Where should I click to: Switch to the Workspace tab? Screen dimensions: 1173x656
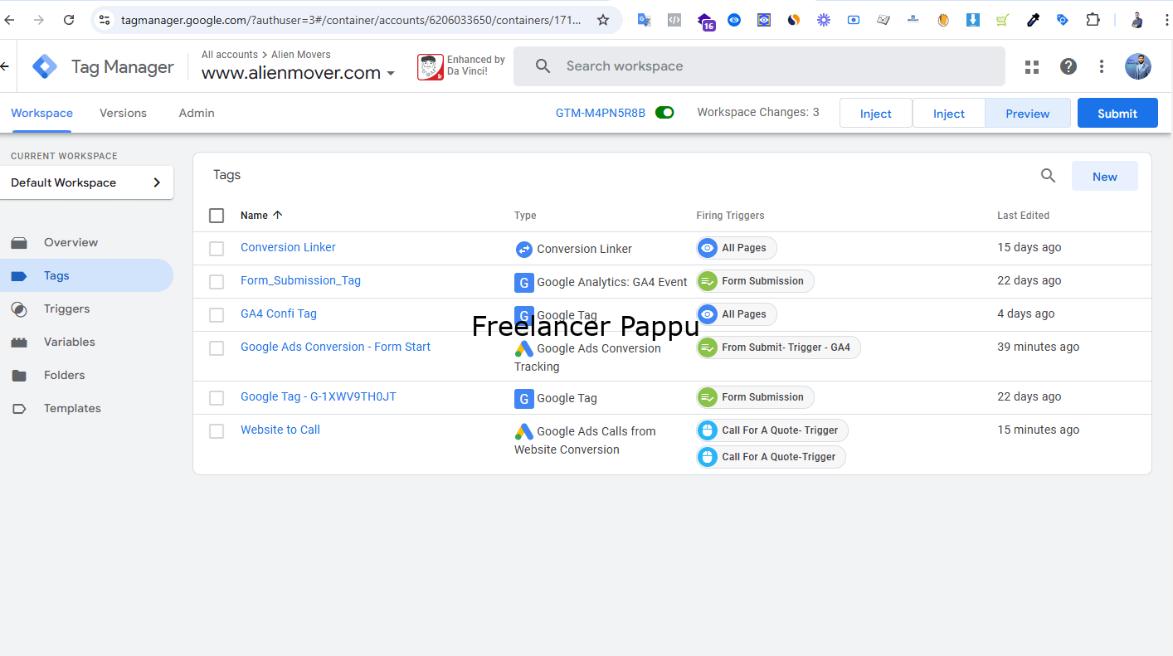(x=41, y=113)
